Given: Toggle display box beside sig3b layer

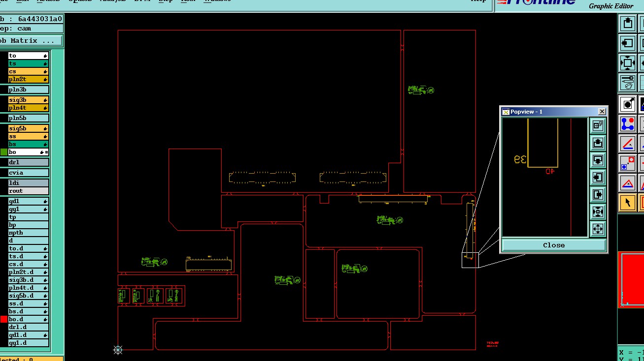Looking at the screenshot, I should tap(4, 100).
